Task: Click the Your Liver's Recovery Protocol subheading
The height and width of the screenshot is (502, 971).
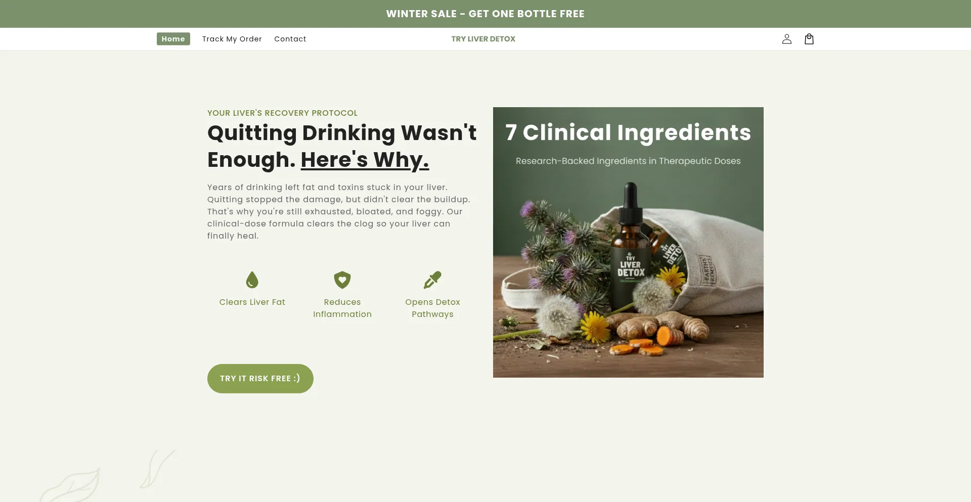Action: (282, 113)
